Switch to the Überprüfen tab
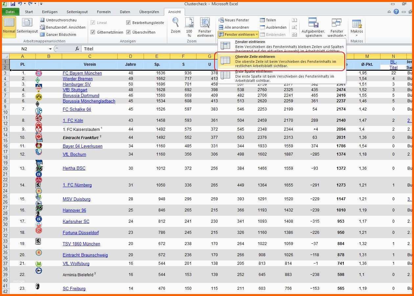The width and height of the screenshot is (414, 296). [x=149, y=12]
